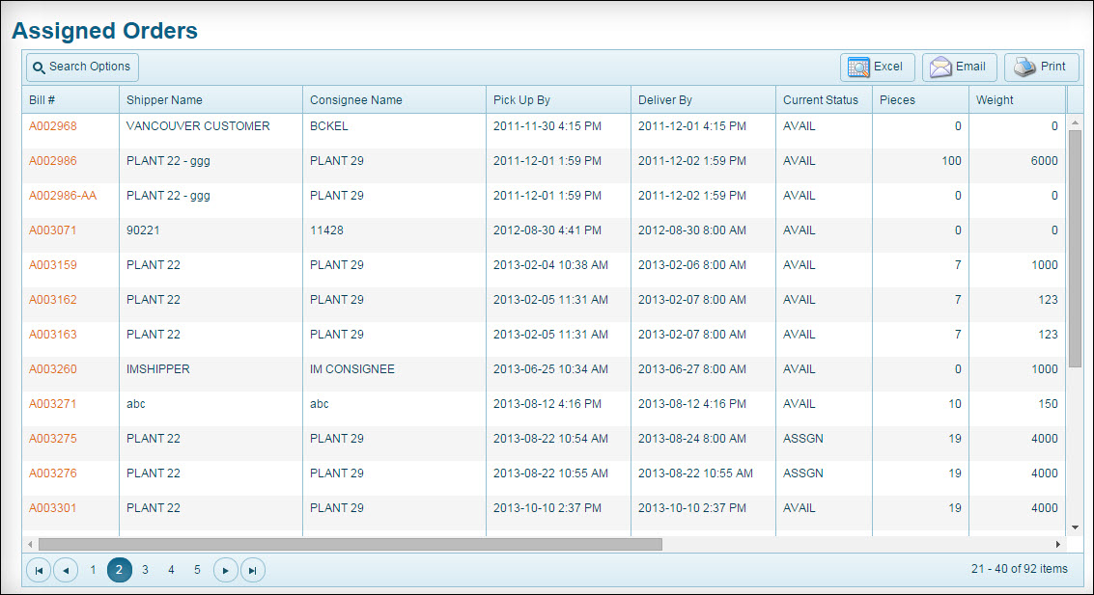Click the vertical scrollbar down arrow
The image size is (1094, 595).
[x=1075, y=527]
